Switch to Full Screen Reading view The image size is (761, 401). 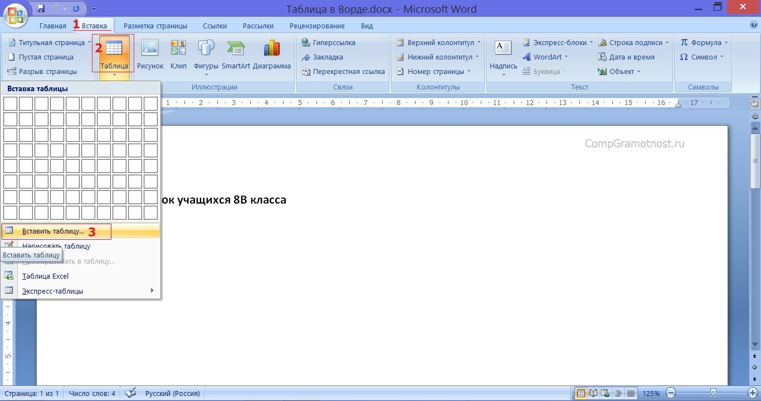coord(592,393)
